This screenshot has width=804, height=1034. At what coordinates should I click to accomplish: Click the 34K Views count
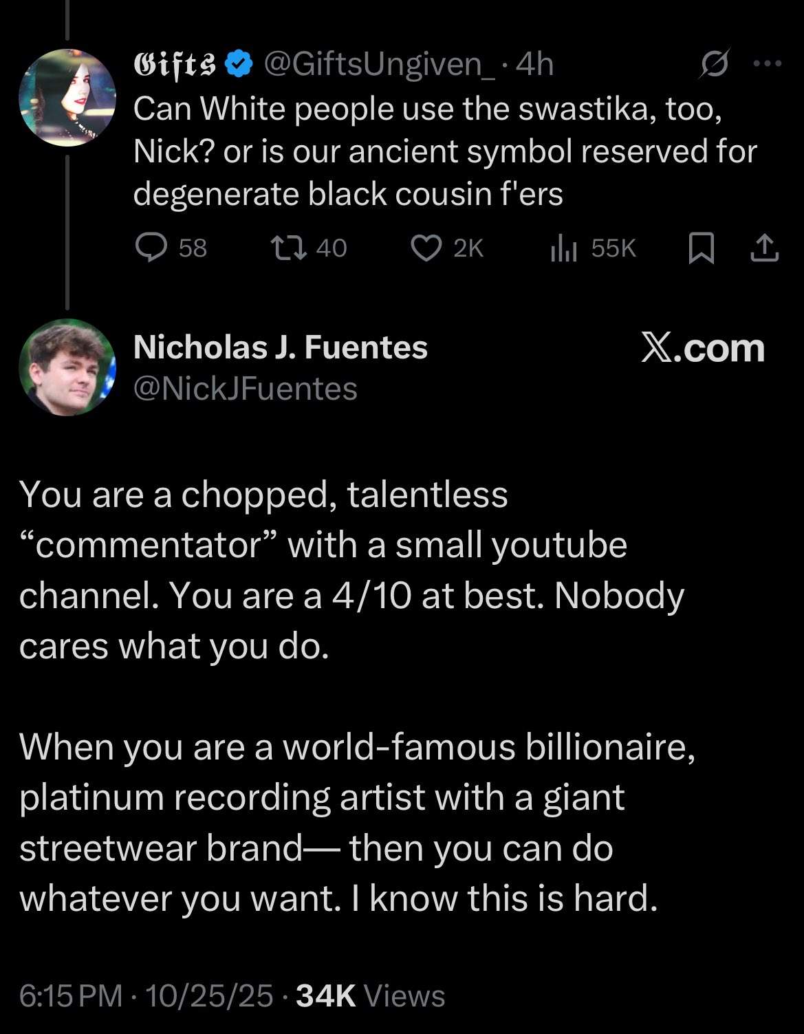370,995
